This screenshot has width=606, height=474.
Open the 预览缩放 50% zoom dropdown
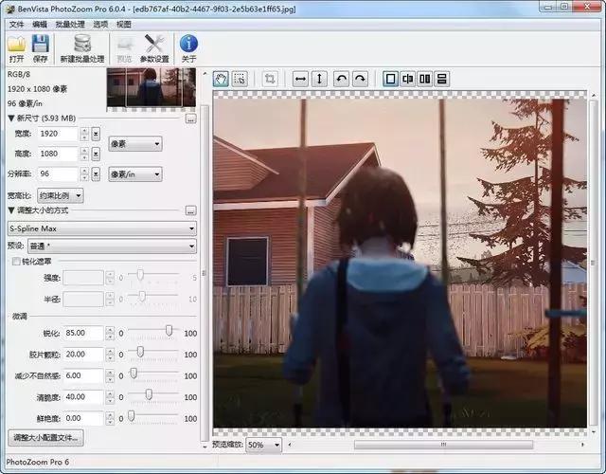tap(263, 445)
